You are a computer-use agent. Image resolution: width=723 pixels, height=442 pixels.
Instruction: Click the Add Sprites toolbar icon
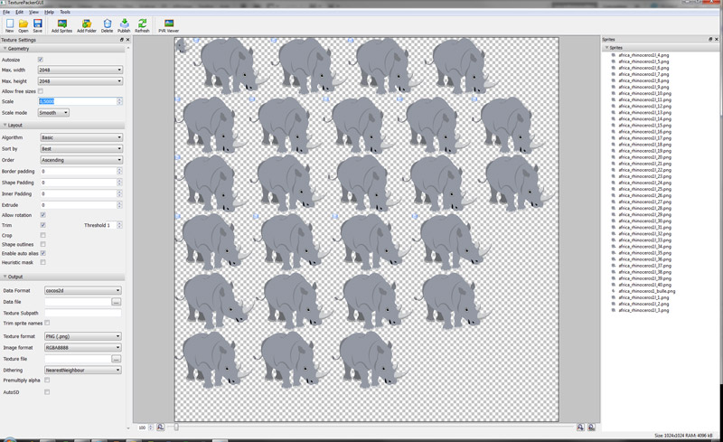tap(61, 25)
